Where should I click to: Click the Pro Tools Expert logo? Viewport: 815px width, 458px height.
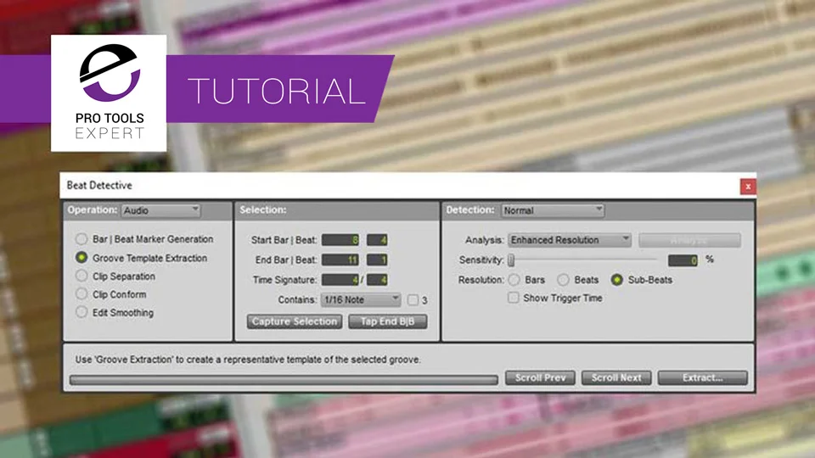coord(110,93)
